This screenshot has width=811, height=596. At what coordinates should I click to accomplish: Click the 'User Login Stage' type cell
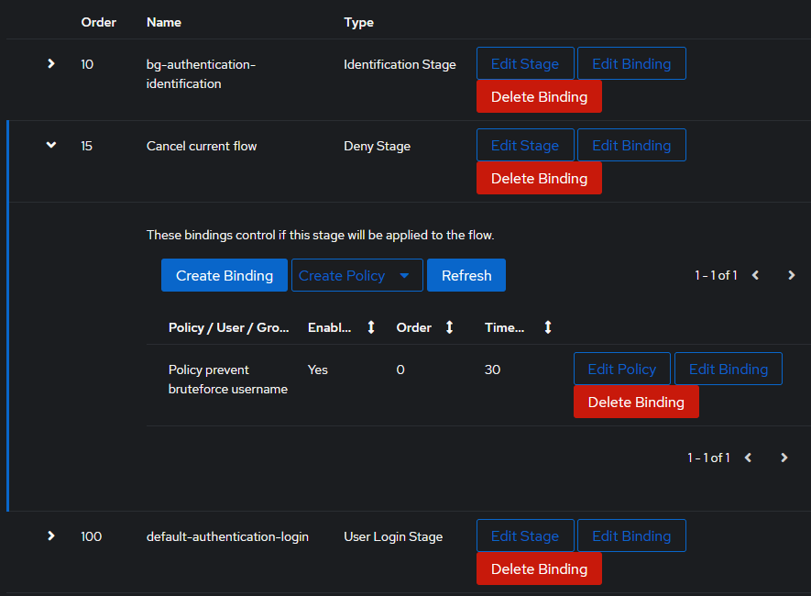(393, 537)
